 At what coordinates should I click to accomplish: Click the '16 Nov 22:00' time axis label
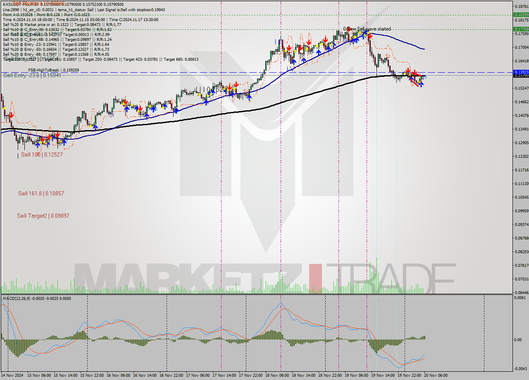172,375
